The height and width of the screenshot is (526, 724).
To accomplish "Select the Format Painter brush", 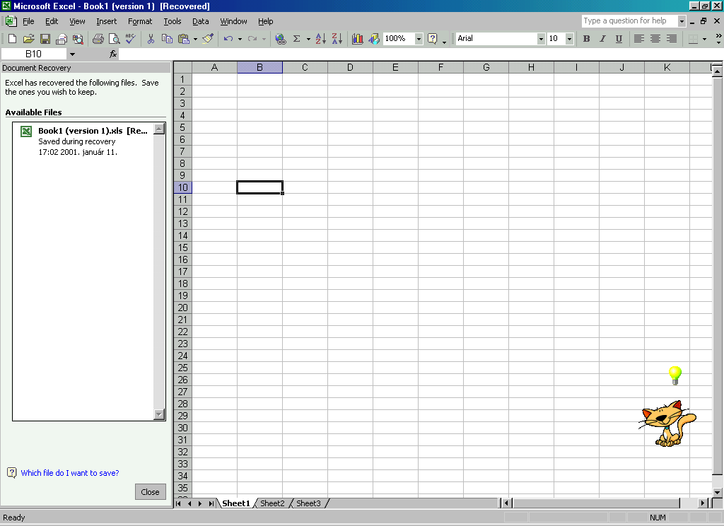I will (208, 39).
